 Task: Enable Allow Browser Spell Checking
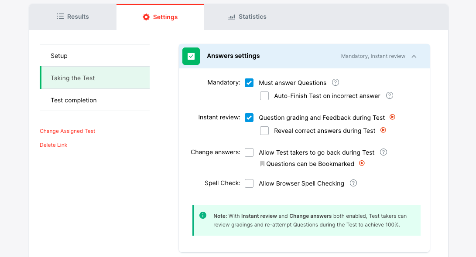[249, 183]
